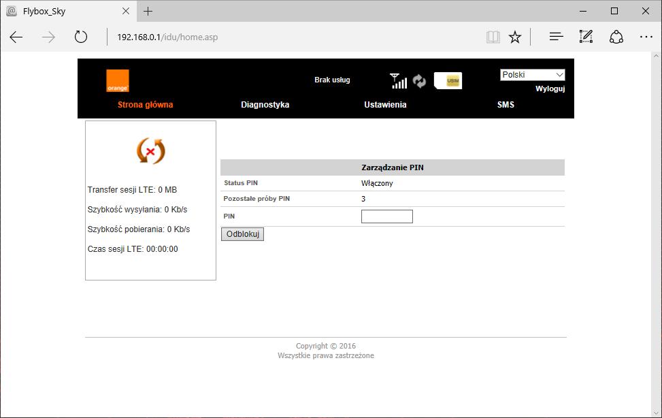Make a web note pen icon
662x418 pixels.
(586, 37)
